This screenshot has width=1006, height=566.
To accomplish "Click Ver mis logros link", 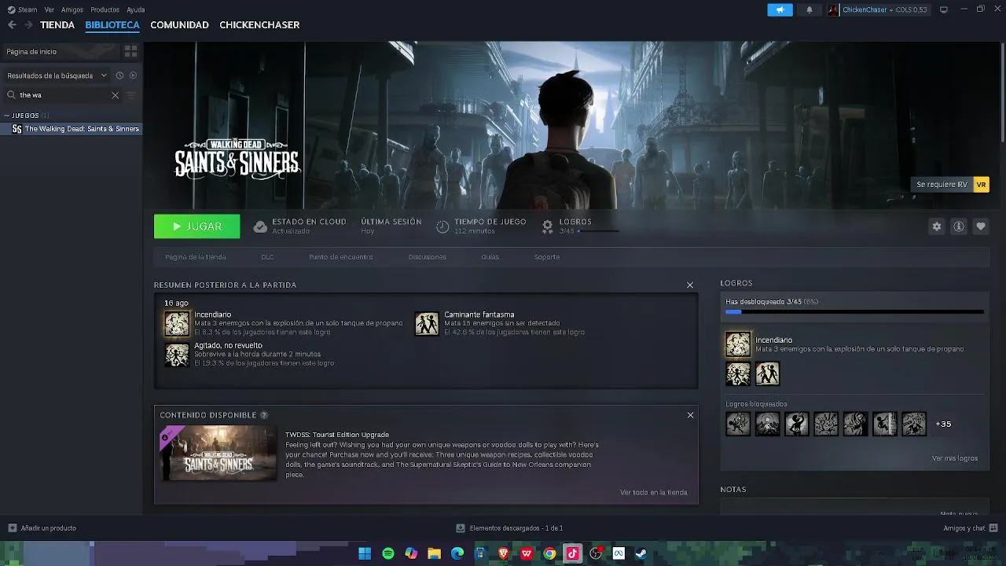I will pyautogui.click(x=955, y=458).
